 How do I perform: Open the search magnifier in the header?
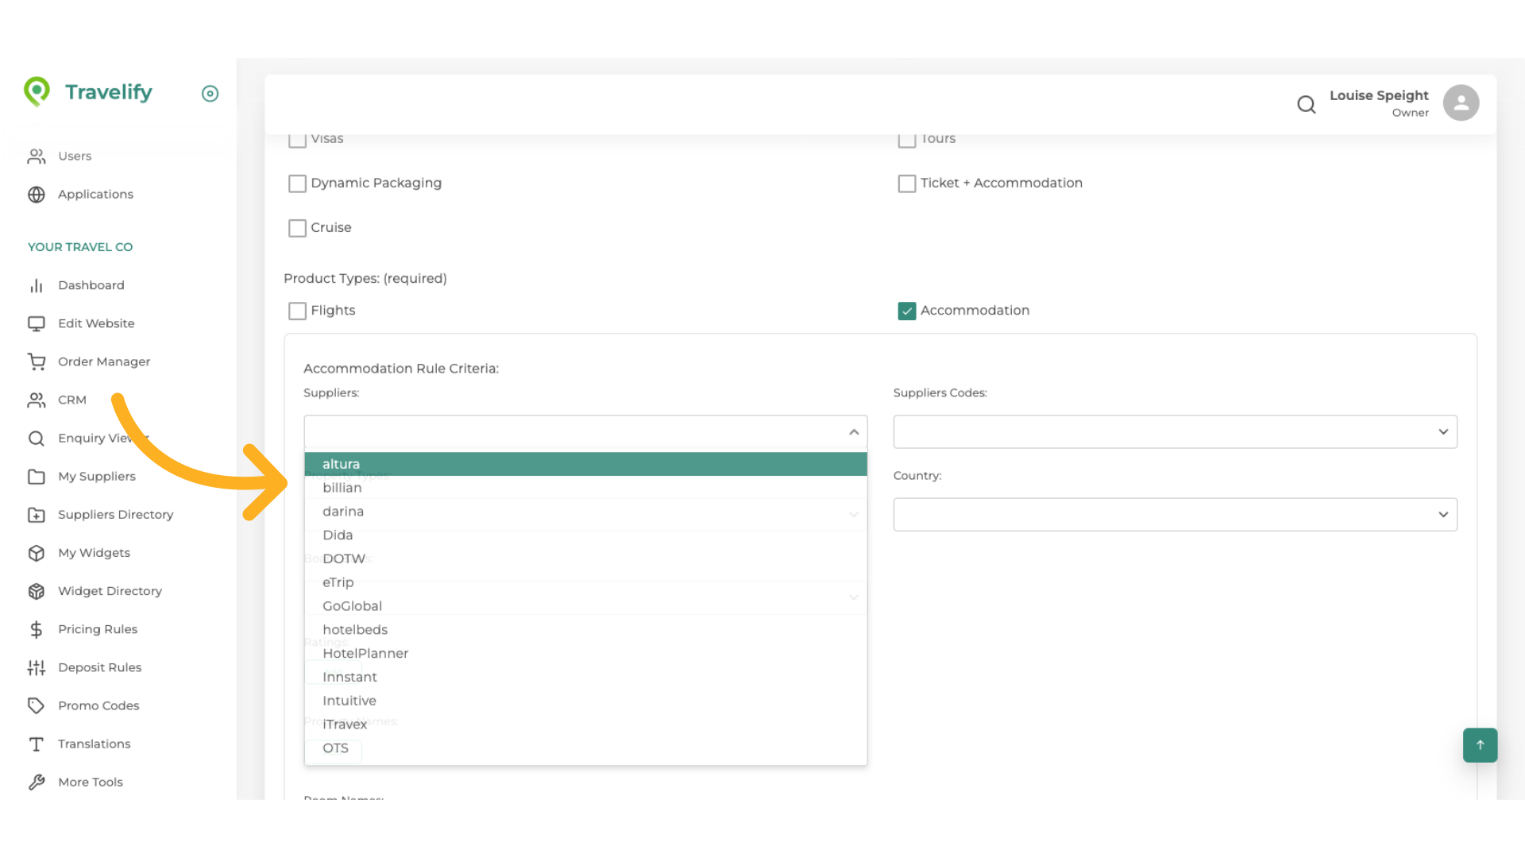1307,104
